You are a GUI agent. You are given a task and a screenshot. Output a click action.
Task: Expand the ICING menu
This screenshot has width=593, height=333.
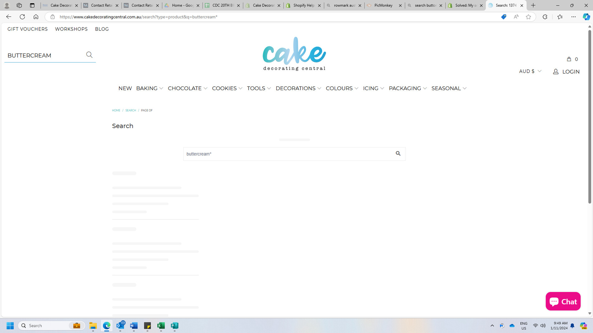coord(373,89)
